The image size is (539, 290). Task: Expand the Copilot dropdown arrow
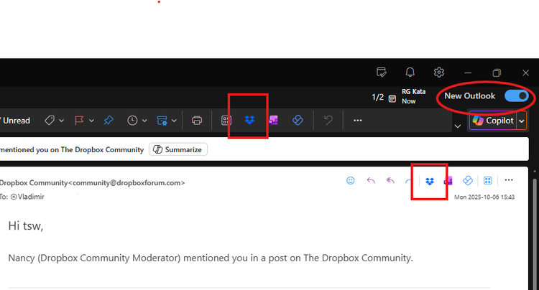click(x=522, y=121)
